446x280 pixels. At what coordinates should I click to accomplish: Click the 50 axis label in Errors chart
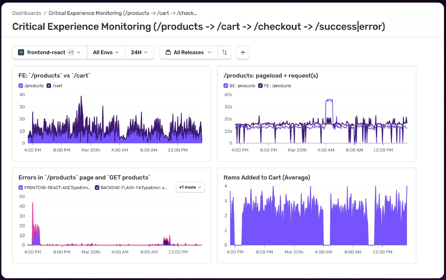point(22,197)
